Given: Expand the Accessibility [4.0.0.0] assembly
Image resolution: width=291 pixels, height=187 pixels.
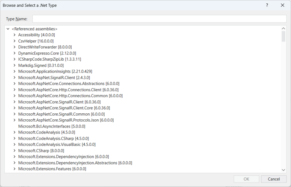Looking at the screenshot, I should click(15, 35).
